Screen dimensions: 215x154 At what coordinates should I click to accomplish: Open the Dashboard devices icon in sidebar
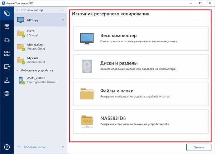pyautogui.click(x=6, y=67)
